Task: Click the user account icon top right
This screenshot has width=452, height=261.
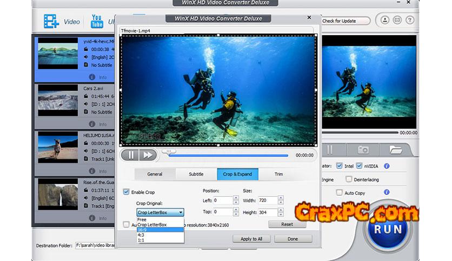Action: pos(385,21)
